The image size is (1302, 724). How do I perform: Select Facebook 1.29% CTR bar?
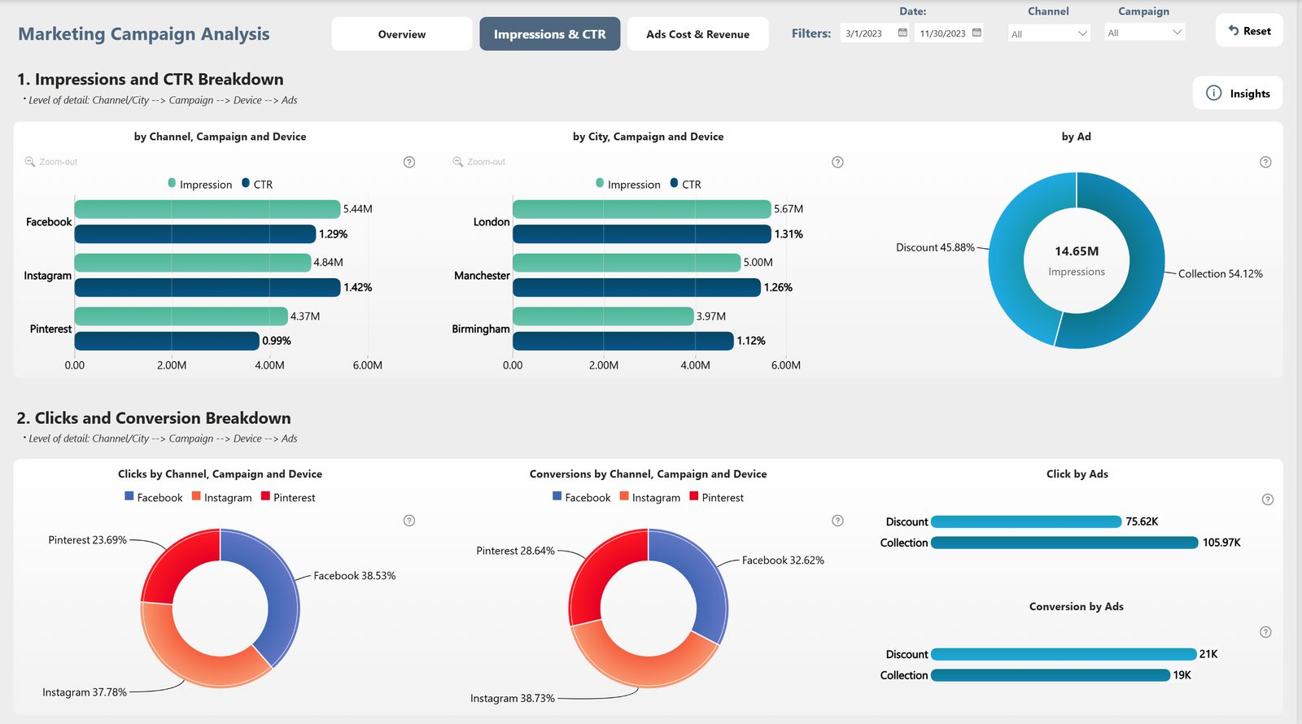[195, 234]
